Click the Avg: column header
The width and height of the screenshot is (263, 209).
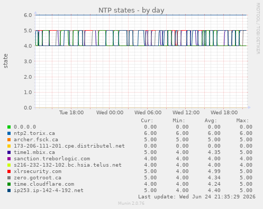[211, 121]
